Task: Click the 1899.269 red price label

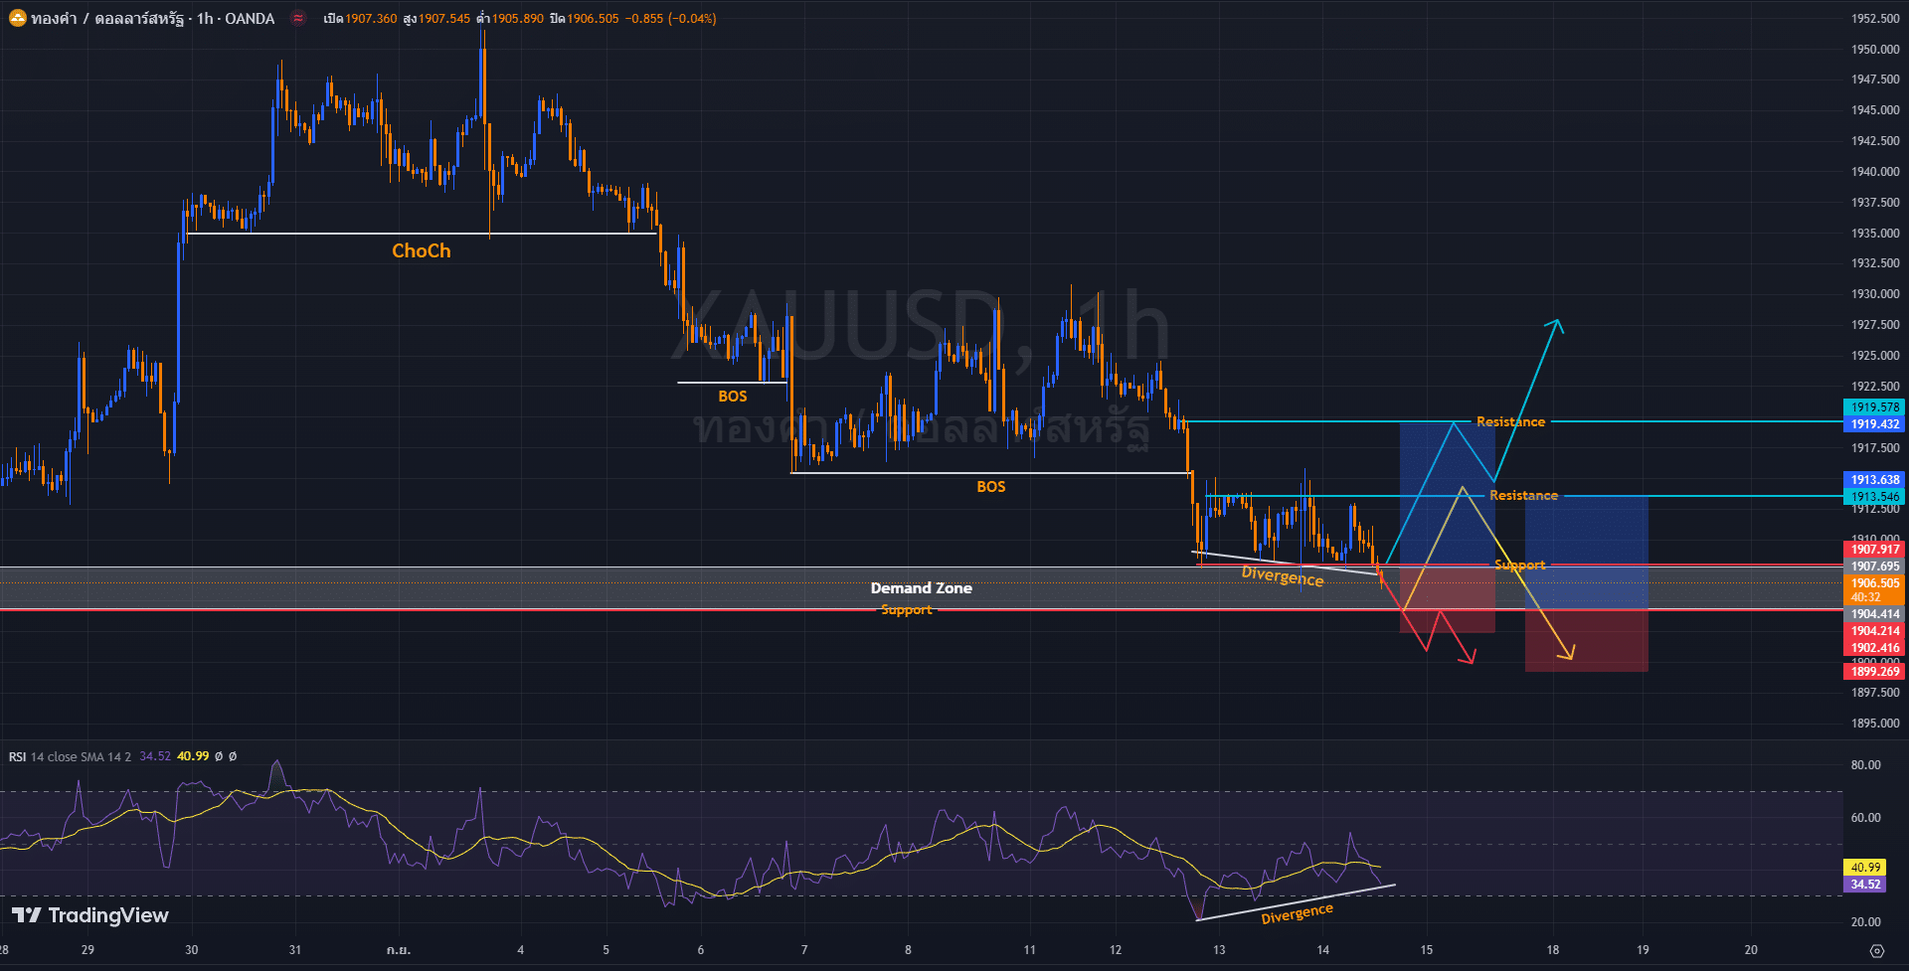Action: coord(1874,672)
